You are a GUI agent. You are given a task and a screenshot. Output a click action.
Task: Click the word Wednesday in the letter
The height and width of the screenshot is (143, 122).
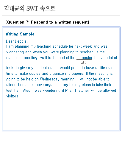(x=50, y=79)
